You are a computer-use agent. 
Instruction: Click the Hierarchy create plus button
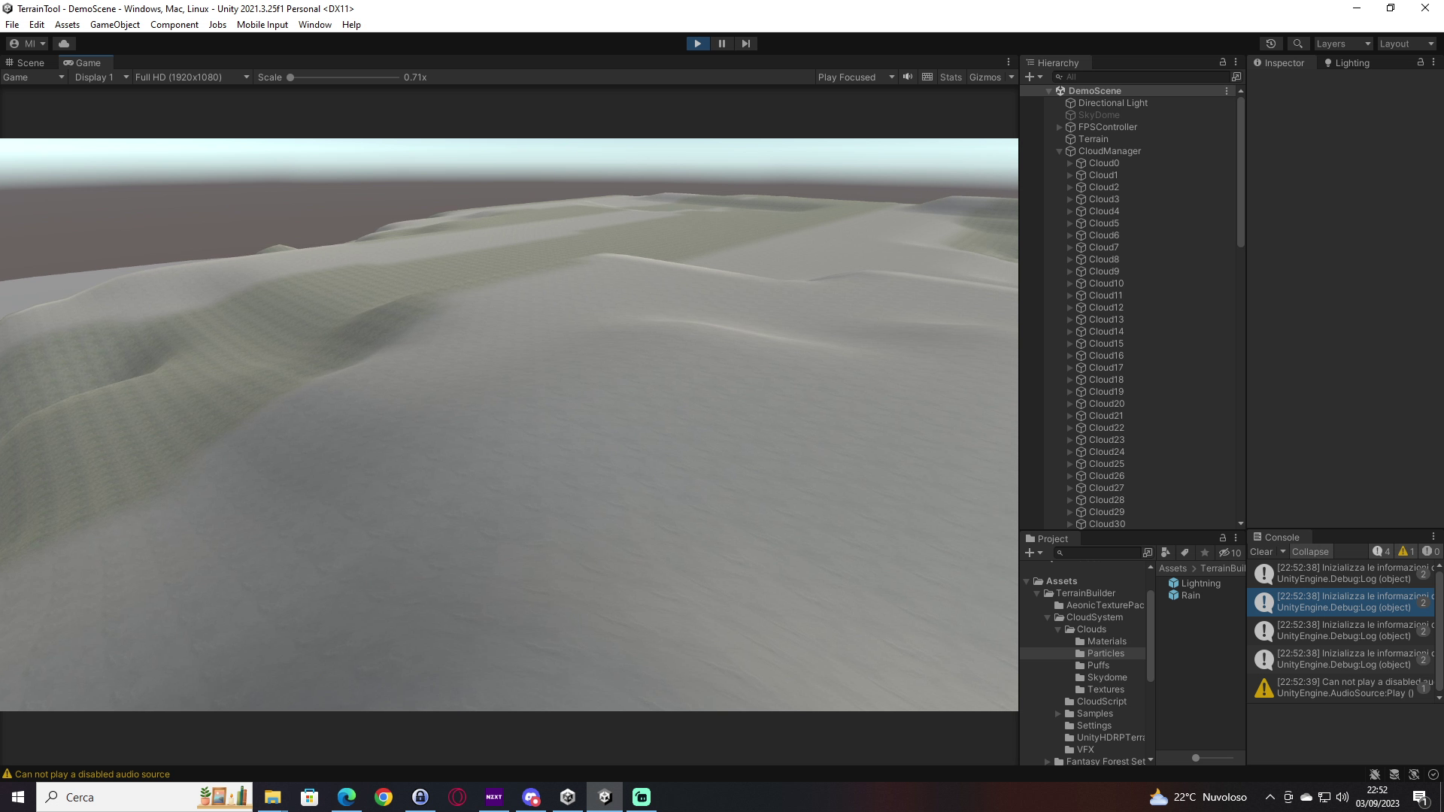click(x=1033, y=77)
